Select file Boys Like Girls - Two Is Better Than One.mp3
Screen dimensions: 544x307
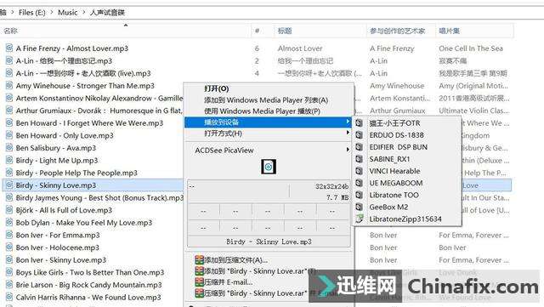(90, 272)
